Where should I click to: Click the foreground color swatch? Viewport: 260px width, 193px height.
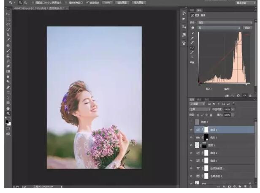click(x=7, y=122)
